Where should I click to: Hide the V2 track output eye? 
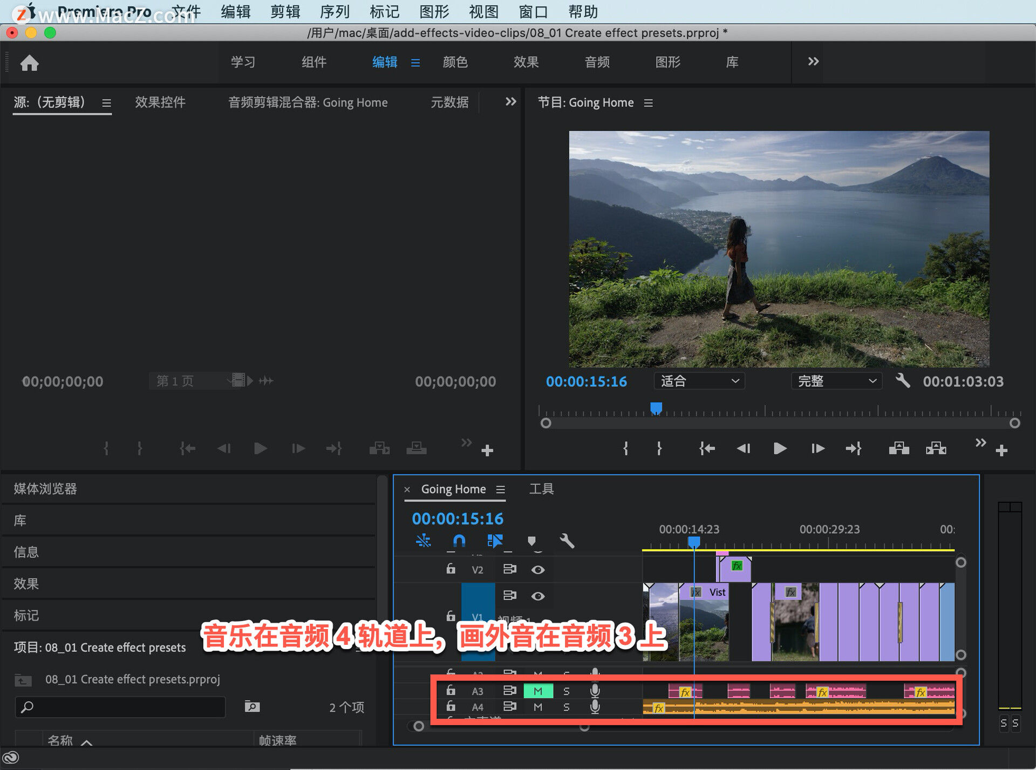537,569
